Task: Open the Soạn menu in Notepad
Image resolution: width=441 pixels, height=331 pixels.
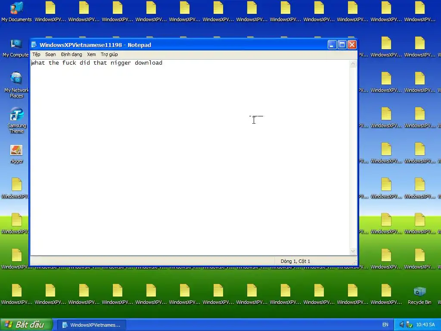Action: click(51, 54)
